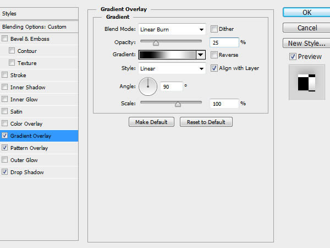Click the Scale slider handle

click(178, 104)
